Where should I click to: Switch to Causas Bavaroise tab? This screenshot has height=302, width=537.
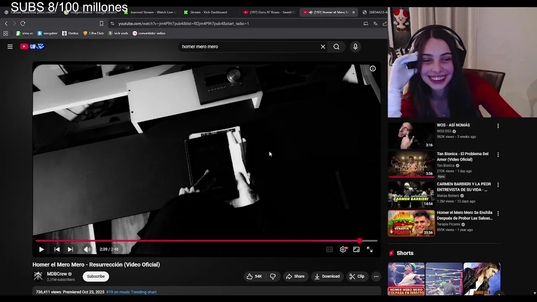coord(30,12)
